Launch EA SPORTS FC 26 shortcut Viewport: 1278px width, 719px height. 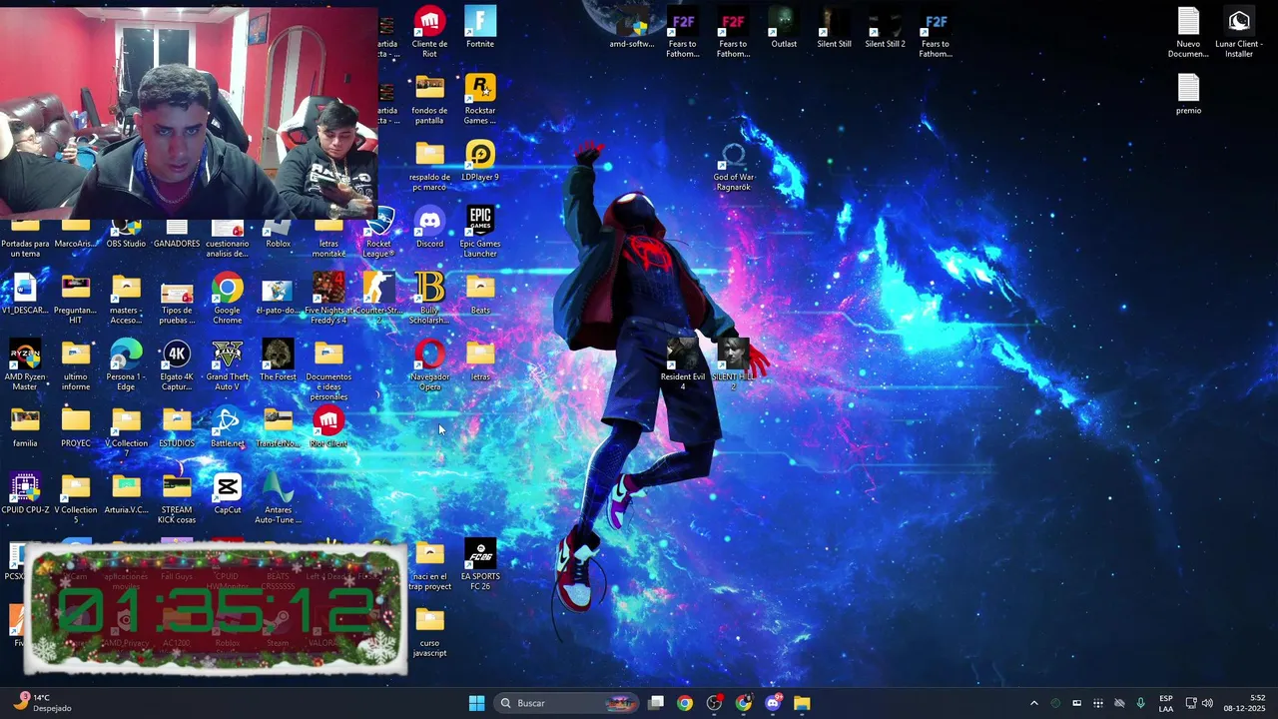480,565
